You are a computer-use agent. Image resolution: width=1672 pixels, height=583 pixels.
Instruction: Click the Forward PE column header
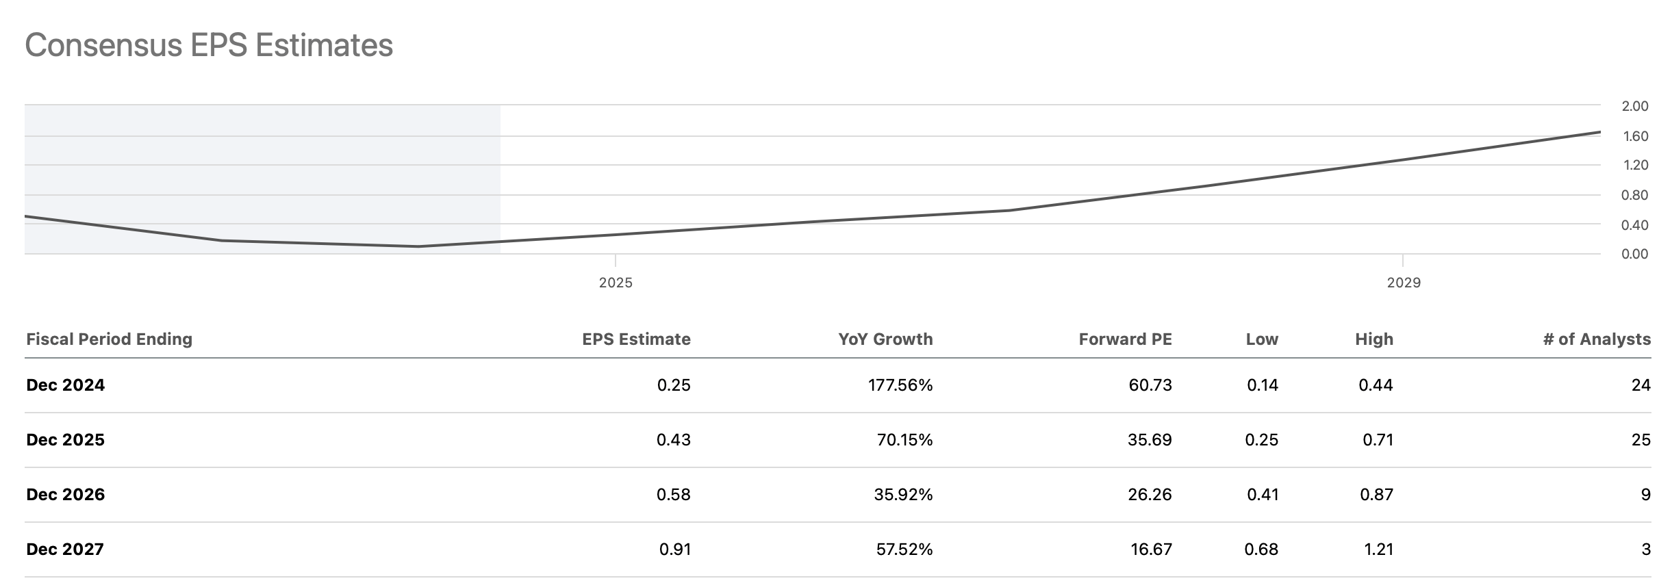coord(1125,339)
